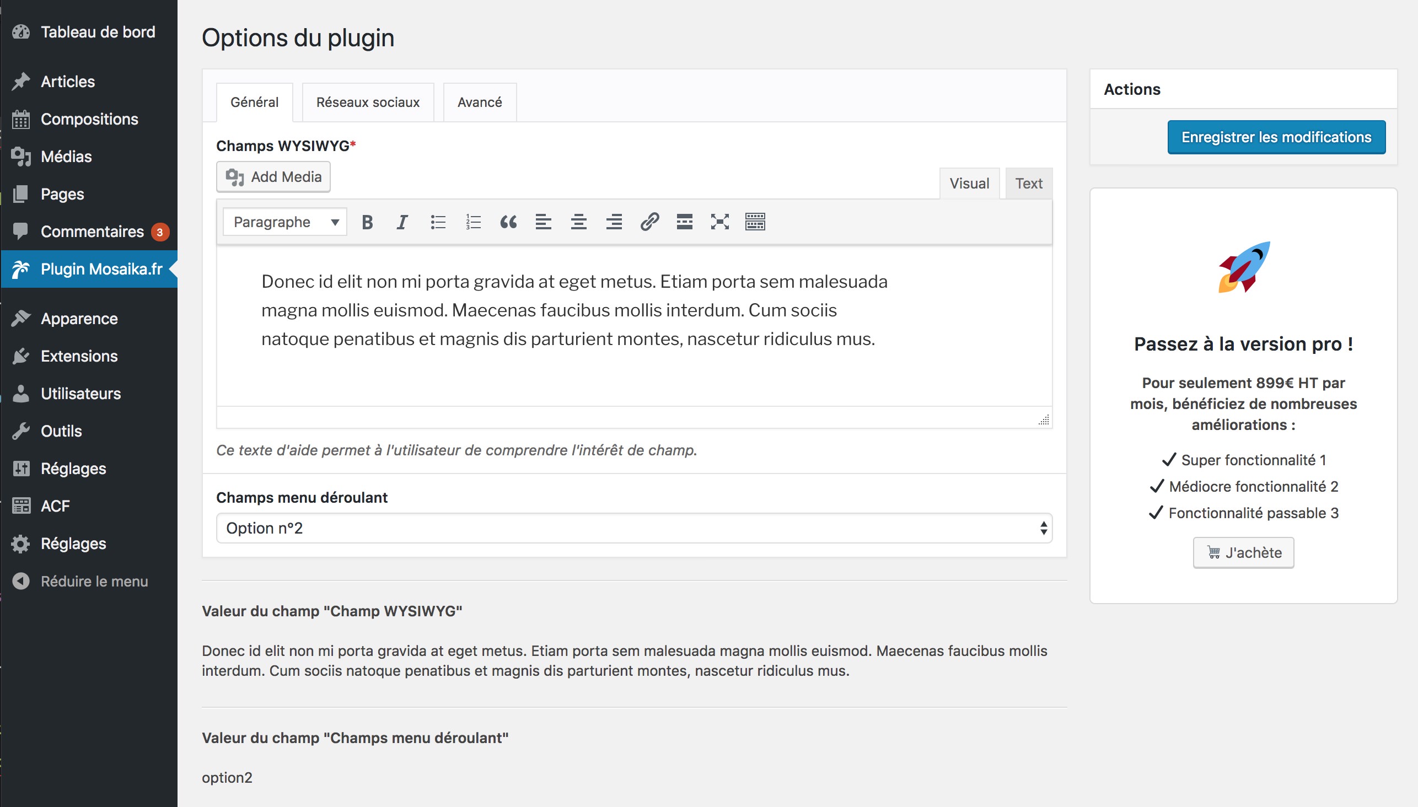
Task: Apply blockquote formatting
Action: pos(508,222)
